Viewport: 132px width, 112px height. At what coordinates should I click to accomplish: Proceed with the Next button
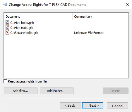pyautogui.click(x=92, y=106)
